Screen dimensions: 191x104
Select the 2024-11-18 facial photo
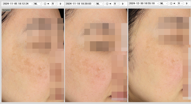96,55
